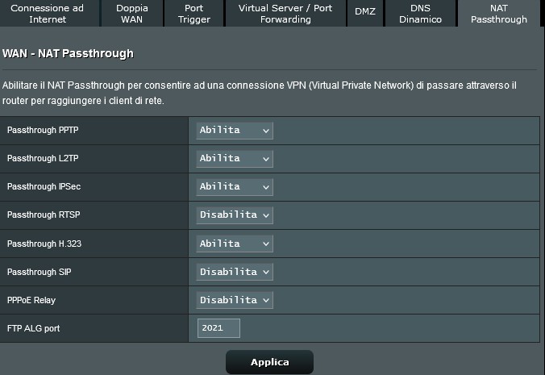This screenshot has height=375, width=545.
Task: Open the Passthrough L2TP dropdown
Action: 235,159
